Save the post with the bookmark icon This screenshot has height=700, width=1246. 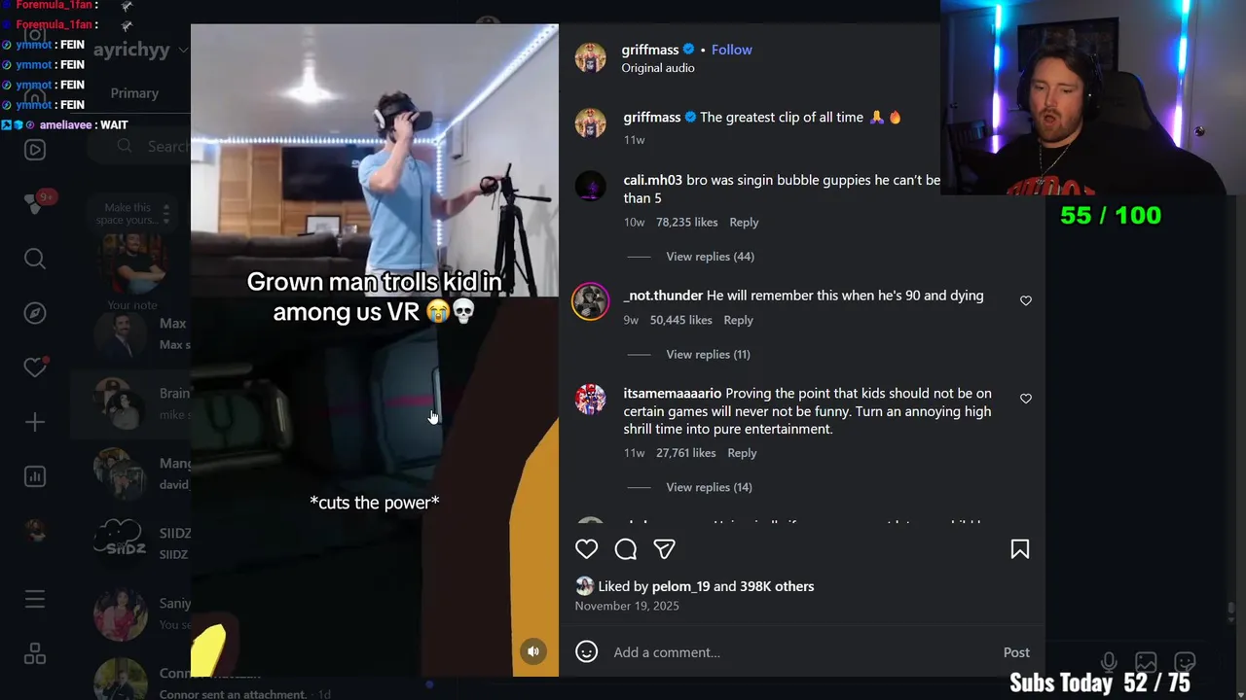(x=1019, y=549)
